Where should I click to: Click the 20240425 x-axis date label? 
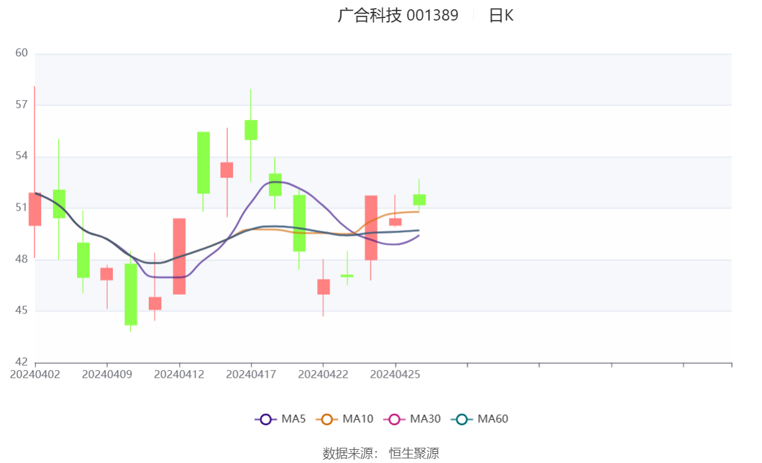(396, 374)
